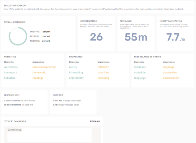Click 'Strengths' label in Activities panel
This screenshot has width=196, height=143.
pyautogui.click(x=9, y=62)
